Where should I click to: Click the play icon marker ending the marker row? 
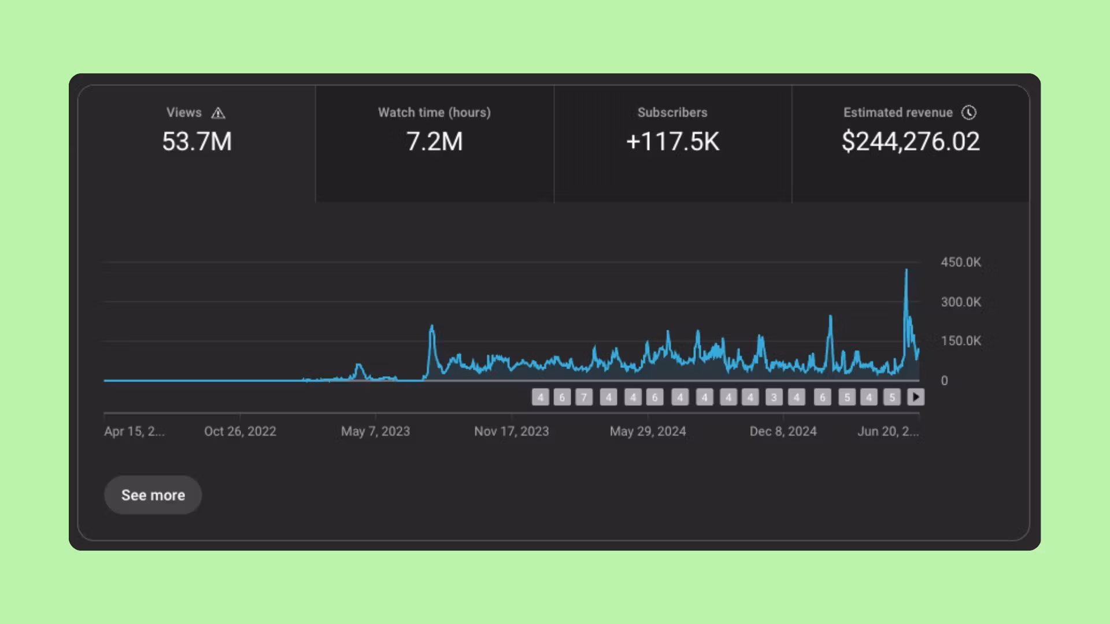click(916, 397)
